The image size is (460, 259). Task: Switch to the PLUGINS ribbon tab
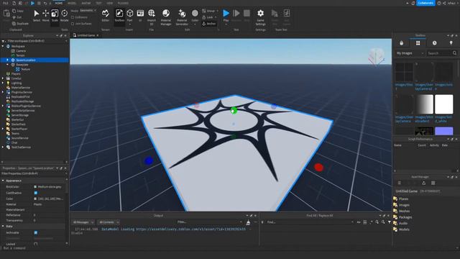pos(123,3)
